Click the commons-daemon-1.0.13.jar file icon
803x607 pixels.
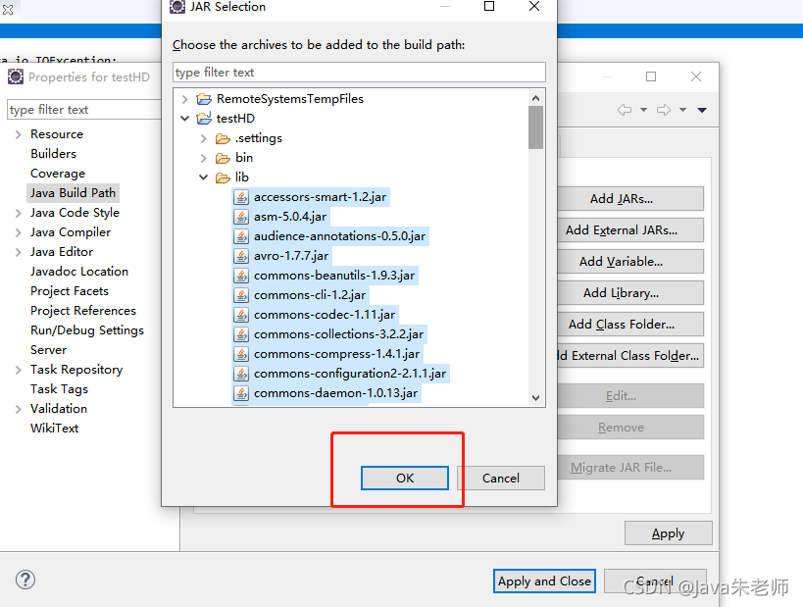coord(241,393)
